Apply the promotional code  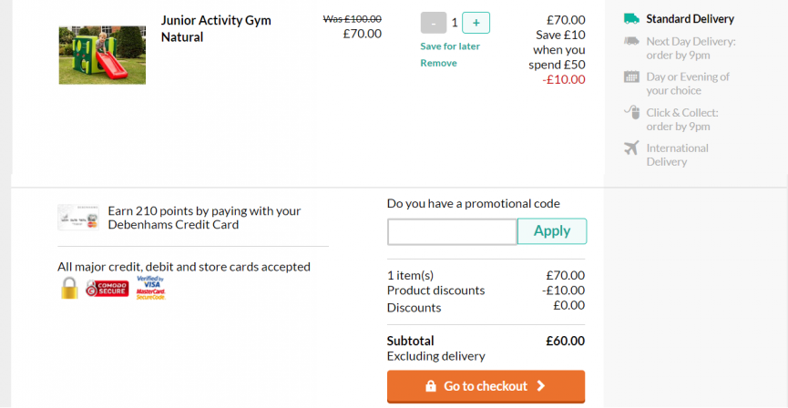pyautogui.click(x=552, y=231)
